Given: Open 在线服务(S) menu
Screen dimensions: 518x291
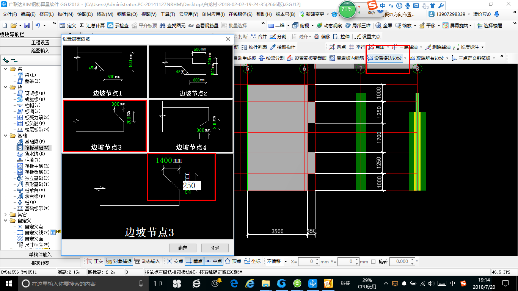Looking at the screenshot, I should pos(240,14).
